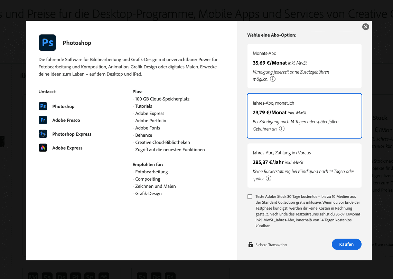Select the Jahres-Abo, monatlich plan option

(304, 116)
